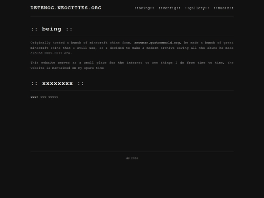Screen dimensions: 264x198
Task: Open the ::config:: nav link
Action: tap(170, 8)
